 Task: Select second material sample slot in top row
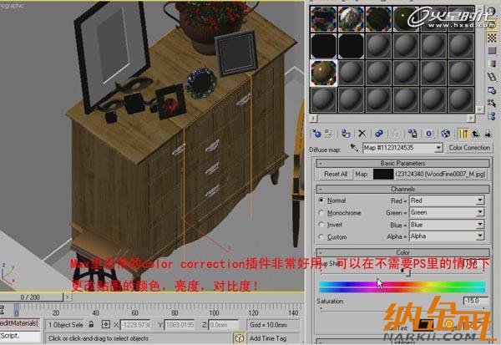(351, 19)
